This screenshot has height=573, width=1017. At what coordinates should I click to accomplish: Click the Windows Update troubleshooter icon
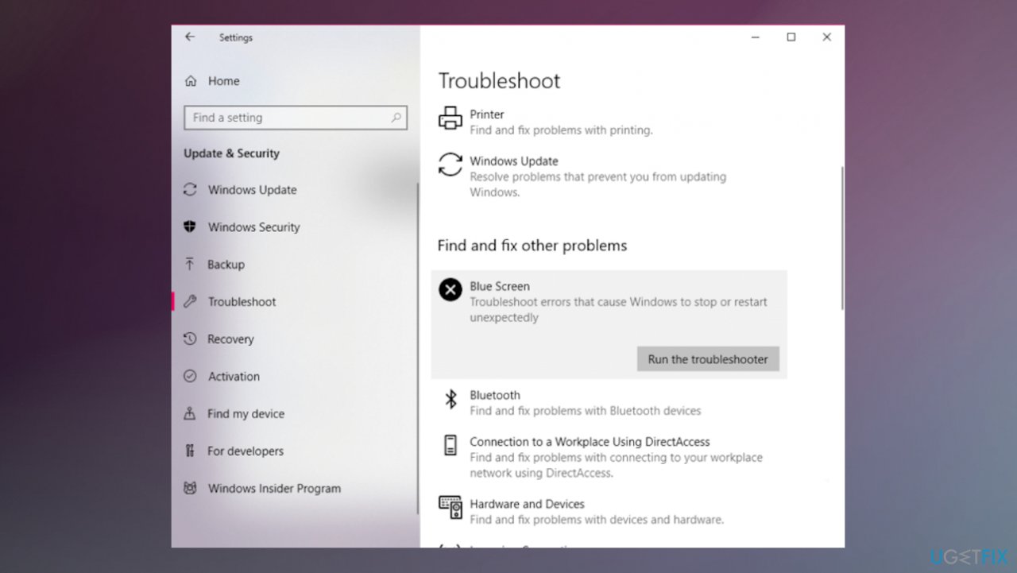450,165
